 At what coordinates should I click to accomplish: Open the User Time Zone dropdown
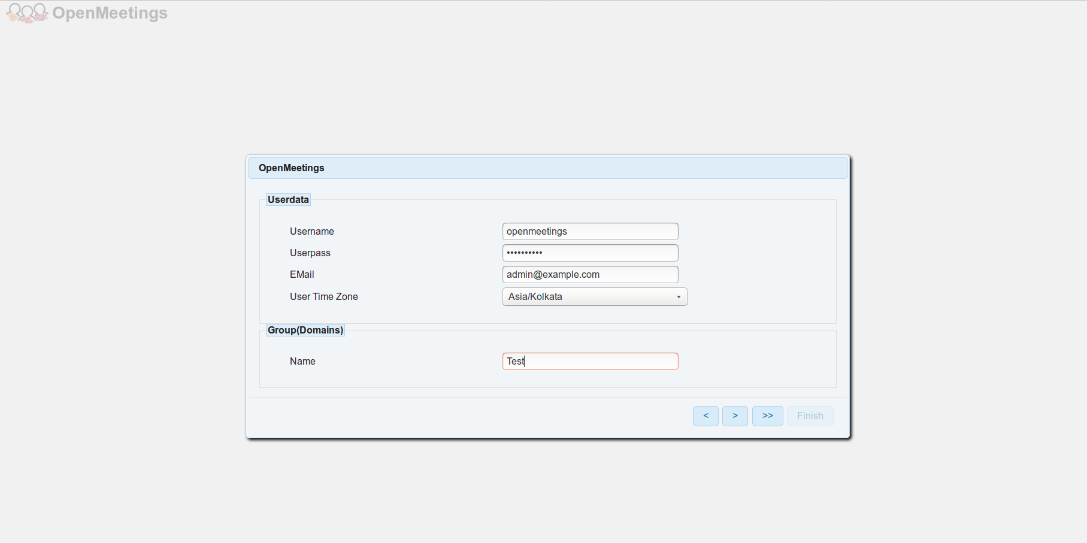[595, 296]
